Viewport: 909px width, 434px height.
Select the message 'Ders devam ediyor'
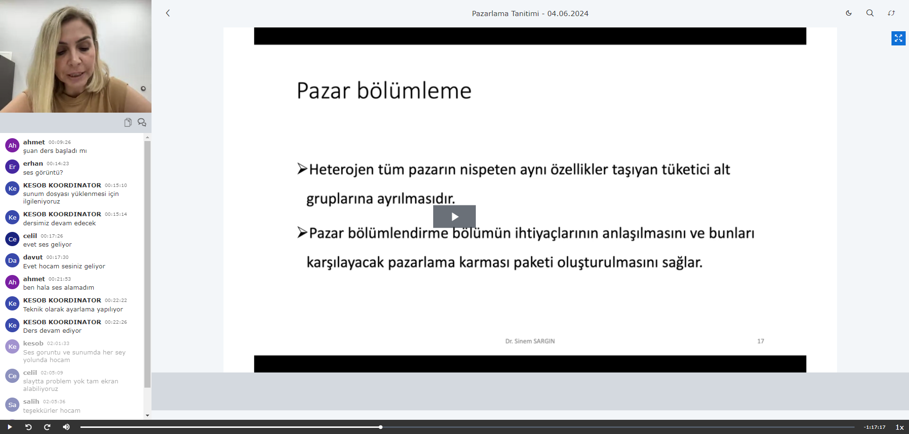pos(53,331)
